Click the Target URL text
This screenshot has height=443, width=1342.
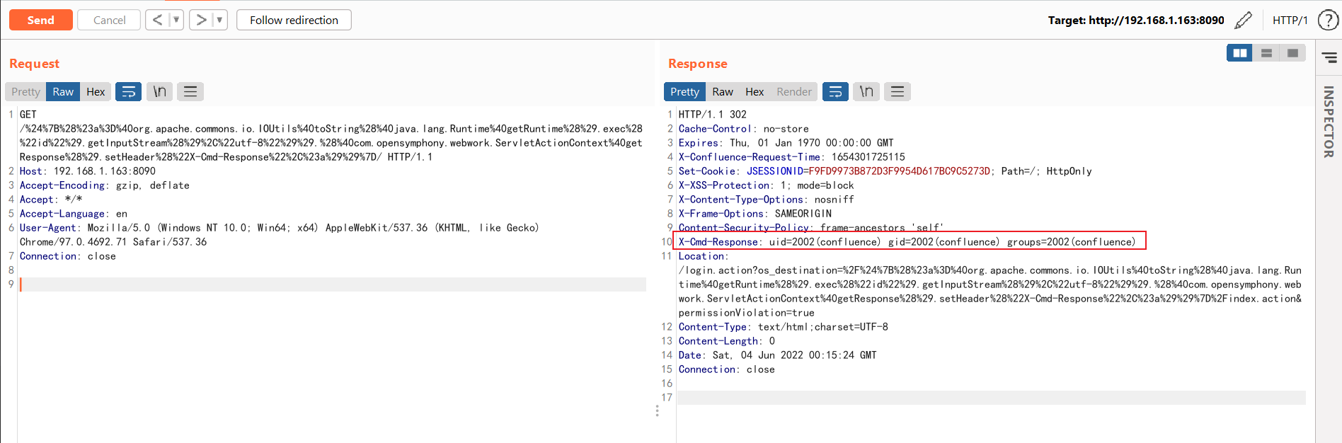click(x=1136, y=20)
